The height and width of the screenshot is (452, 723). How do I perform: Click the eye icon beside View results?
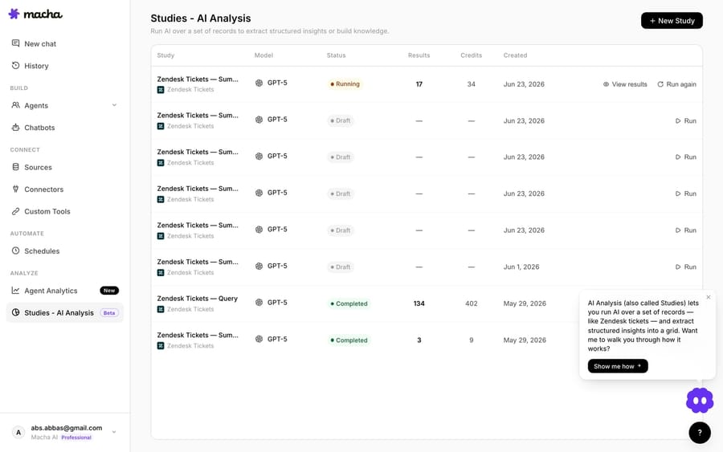606,84
